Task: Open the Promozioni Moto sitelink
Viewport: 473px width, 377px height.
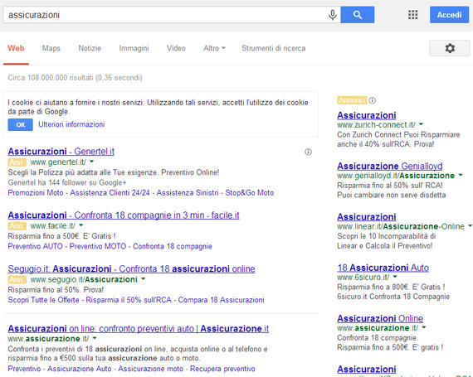Action: (x=36, y=193)
